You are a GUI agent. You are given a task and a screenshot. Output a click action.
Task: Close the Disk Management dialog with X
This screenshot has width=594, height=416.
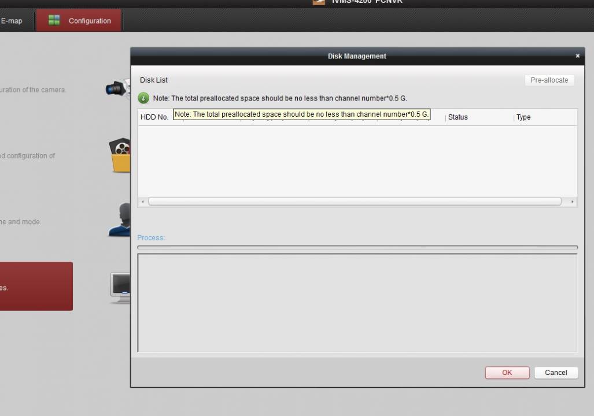click(x=577, y=56)
